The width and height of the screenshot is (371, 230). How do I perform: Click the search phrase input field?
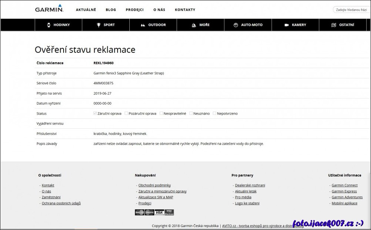click(352, 10)
